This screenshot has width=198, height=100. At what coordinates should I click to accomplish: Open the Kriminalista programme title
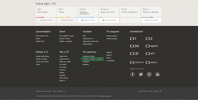pyautogui.click(x=43, y=12)
